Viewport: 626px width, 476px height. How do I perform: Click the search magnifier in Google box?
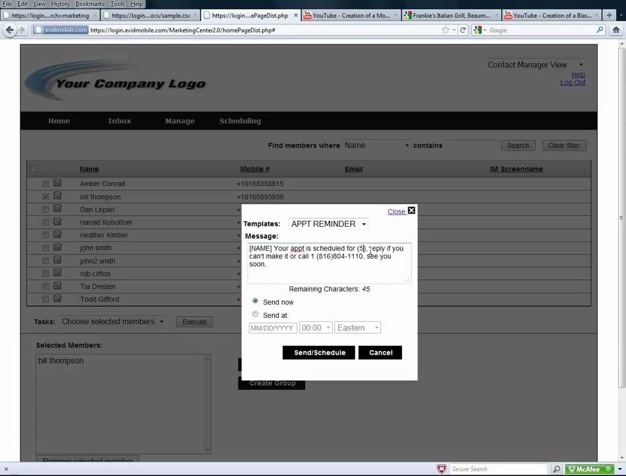pos(600,30)
